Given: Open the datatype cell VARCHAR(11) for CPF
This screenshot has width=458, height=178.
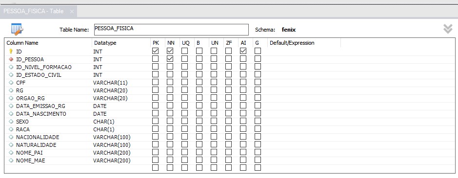Looking at the screenshot, I should pyautogui.click(x=110, y=83).
